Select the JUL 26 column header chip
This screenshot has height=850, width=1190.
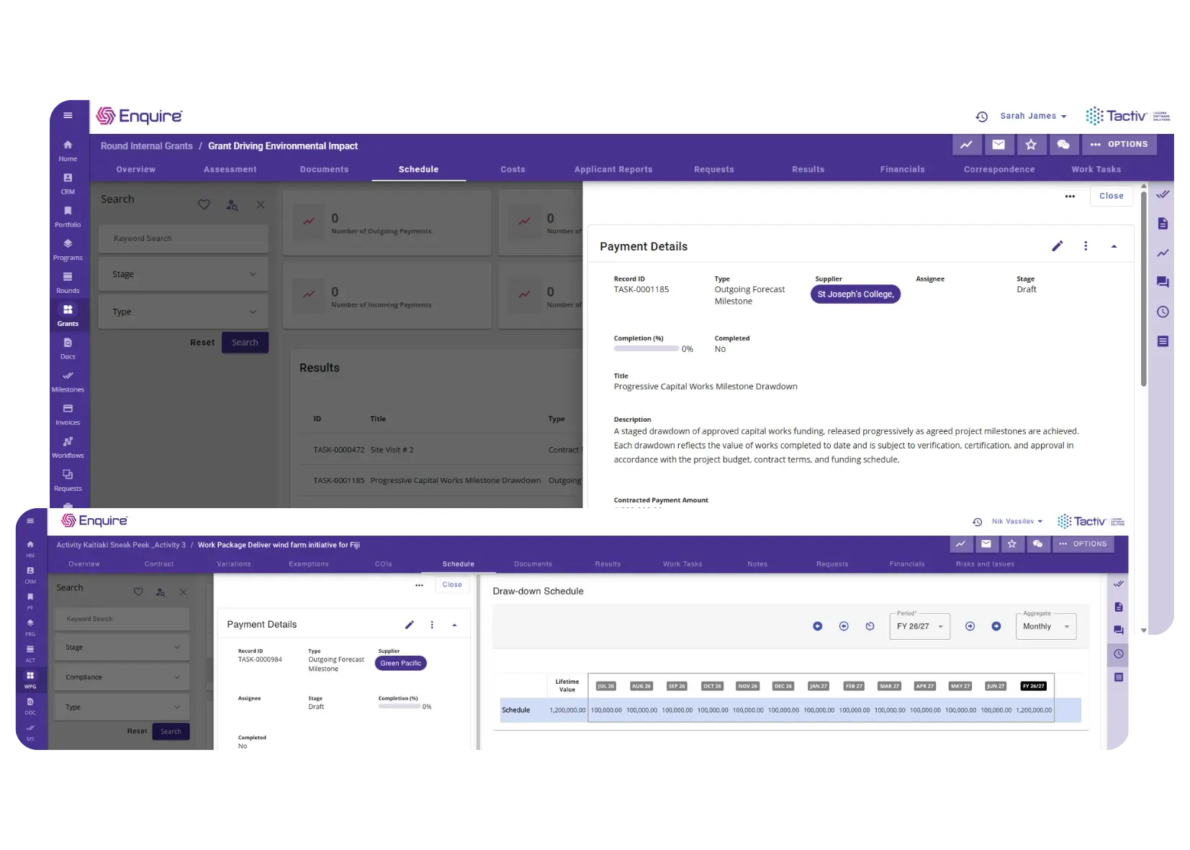(x=606, y=686)
